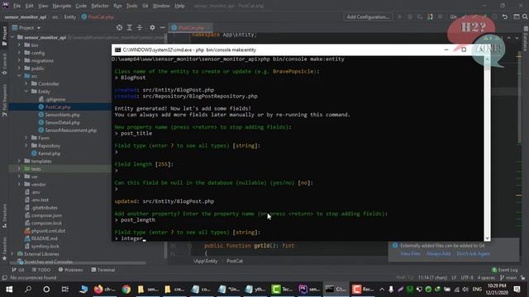Expand the config folder
Viewport: 529px width, 297px height.
pyautogui.click(x=19, y=53)
